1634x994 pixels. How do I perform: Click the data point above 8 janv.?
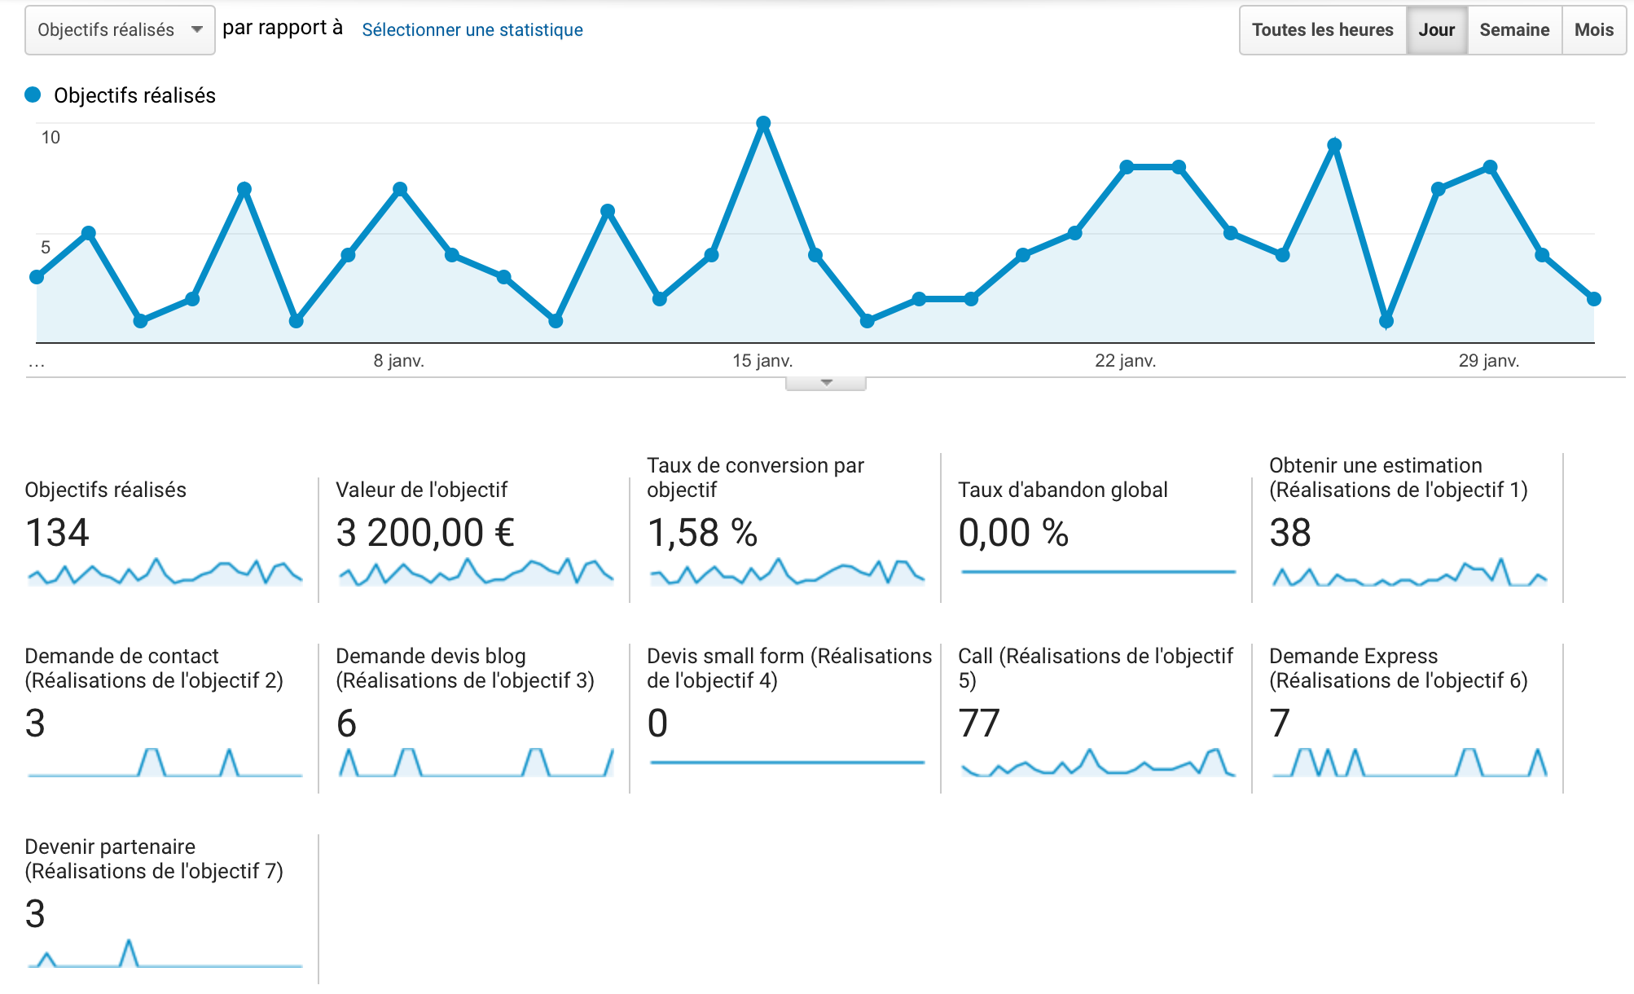pyautogui.click(x=400, y=189)
